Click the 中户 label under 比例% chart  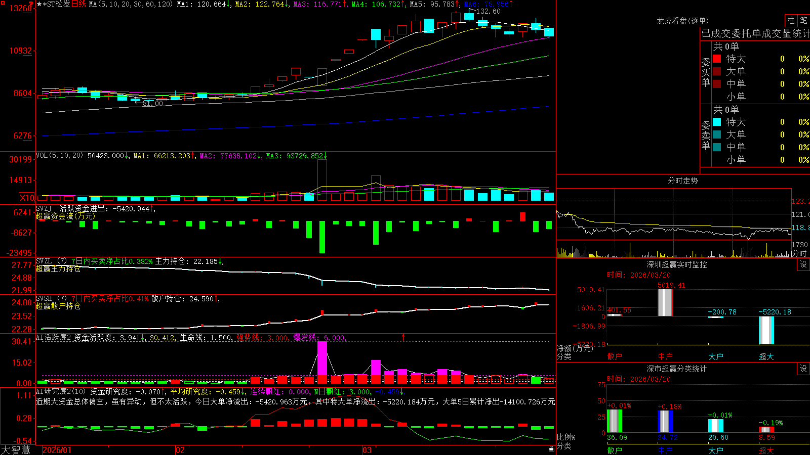(x=665, y=450)
